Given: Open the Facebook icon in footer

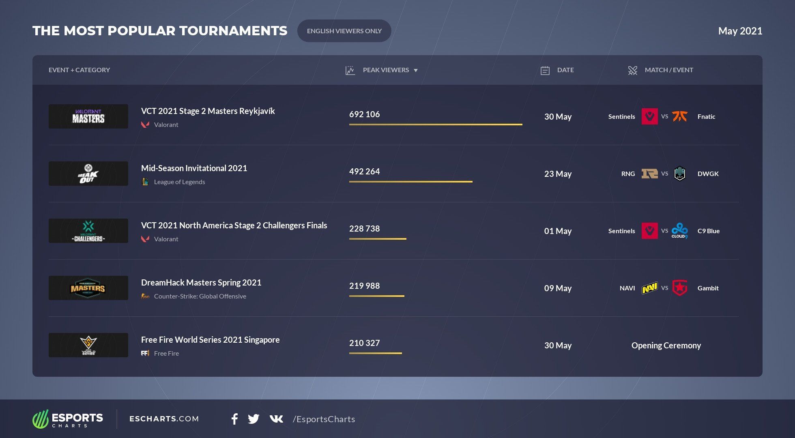Looking at the screenshot, I should pos(234,419).
